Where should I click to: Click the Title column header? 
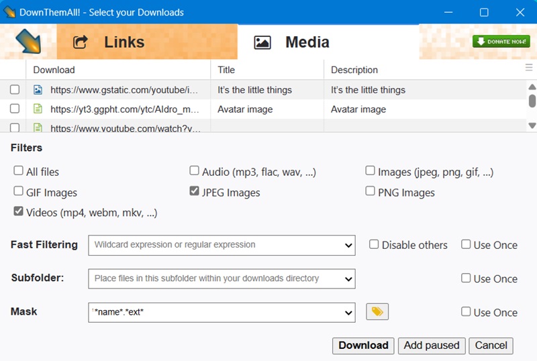(267, 70)
